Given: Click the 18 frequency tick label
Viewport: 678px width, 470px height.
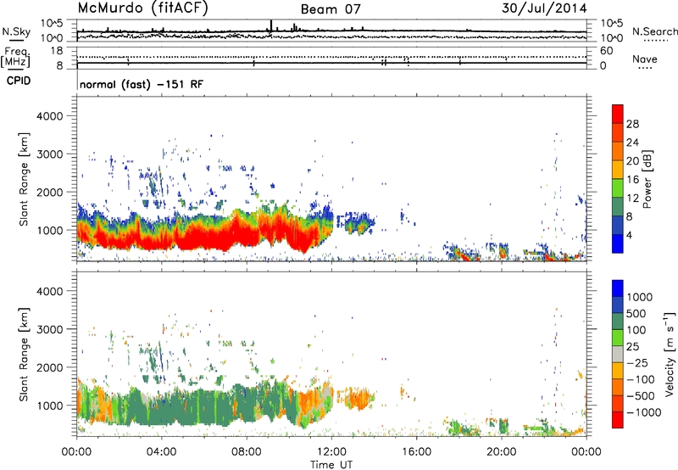Looking at the screenshot, I should coord(57,51).
